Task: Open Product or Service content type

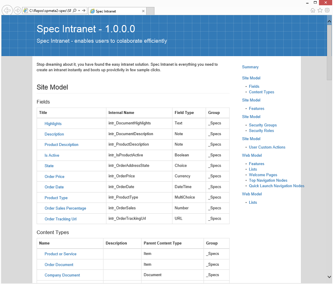Action: (60, 254)
